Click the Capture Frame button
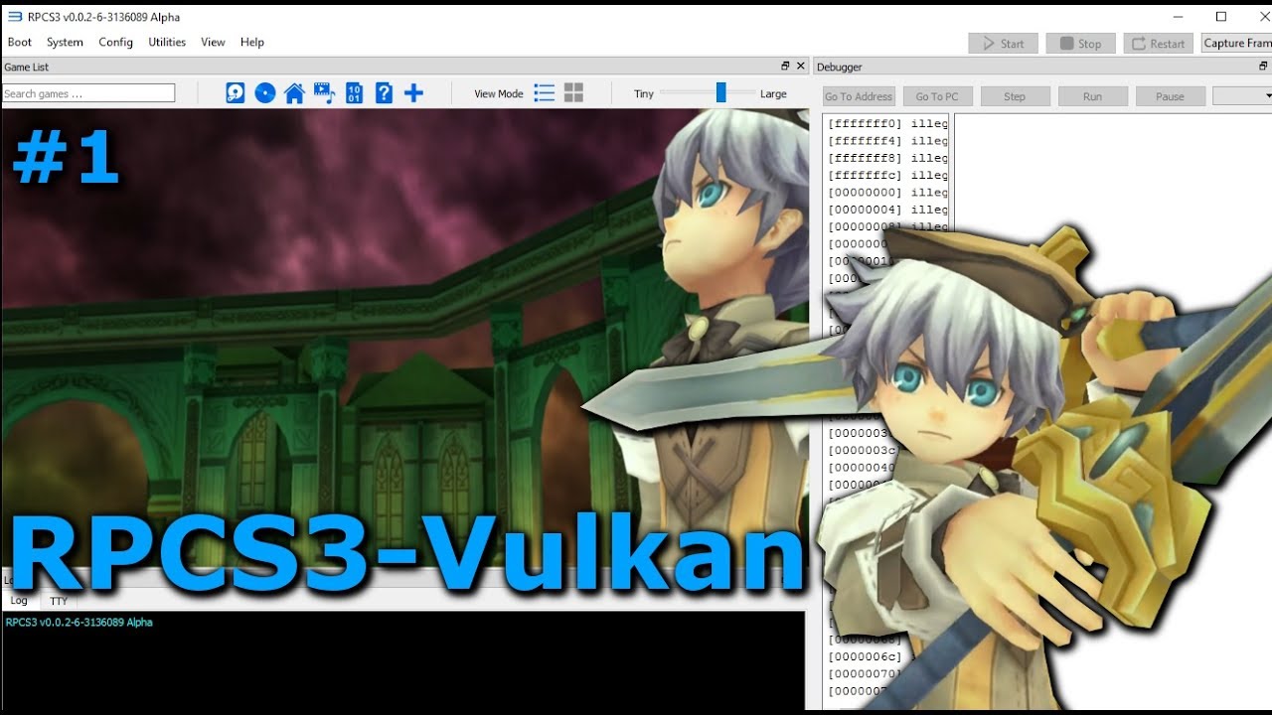The height and width of the screenshot is (715, 1272). click(x=1236, y=43)
